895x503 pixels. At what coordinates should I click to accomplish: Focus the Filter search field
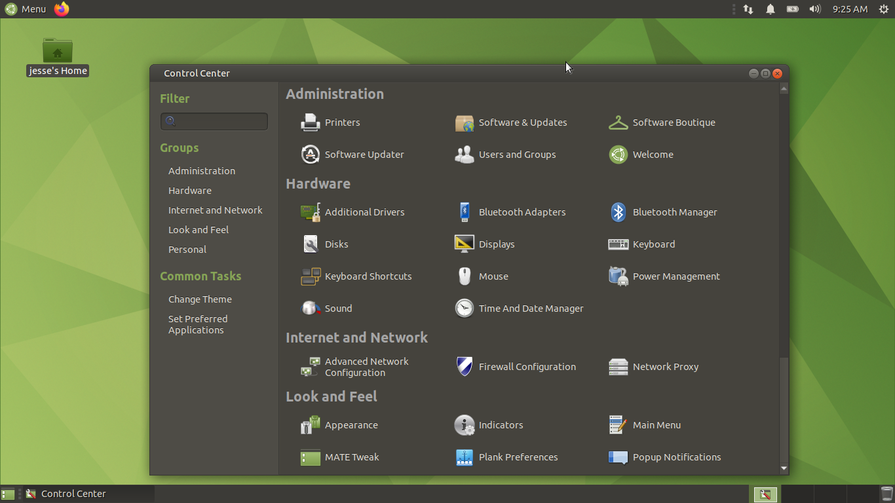coord(214,121)
